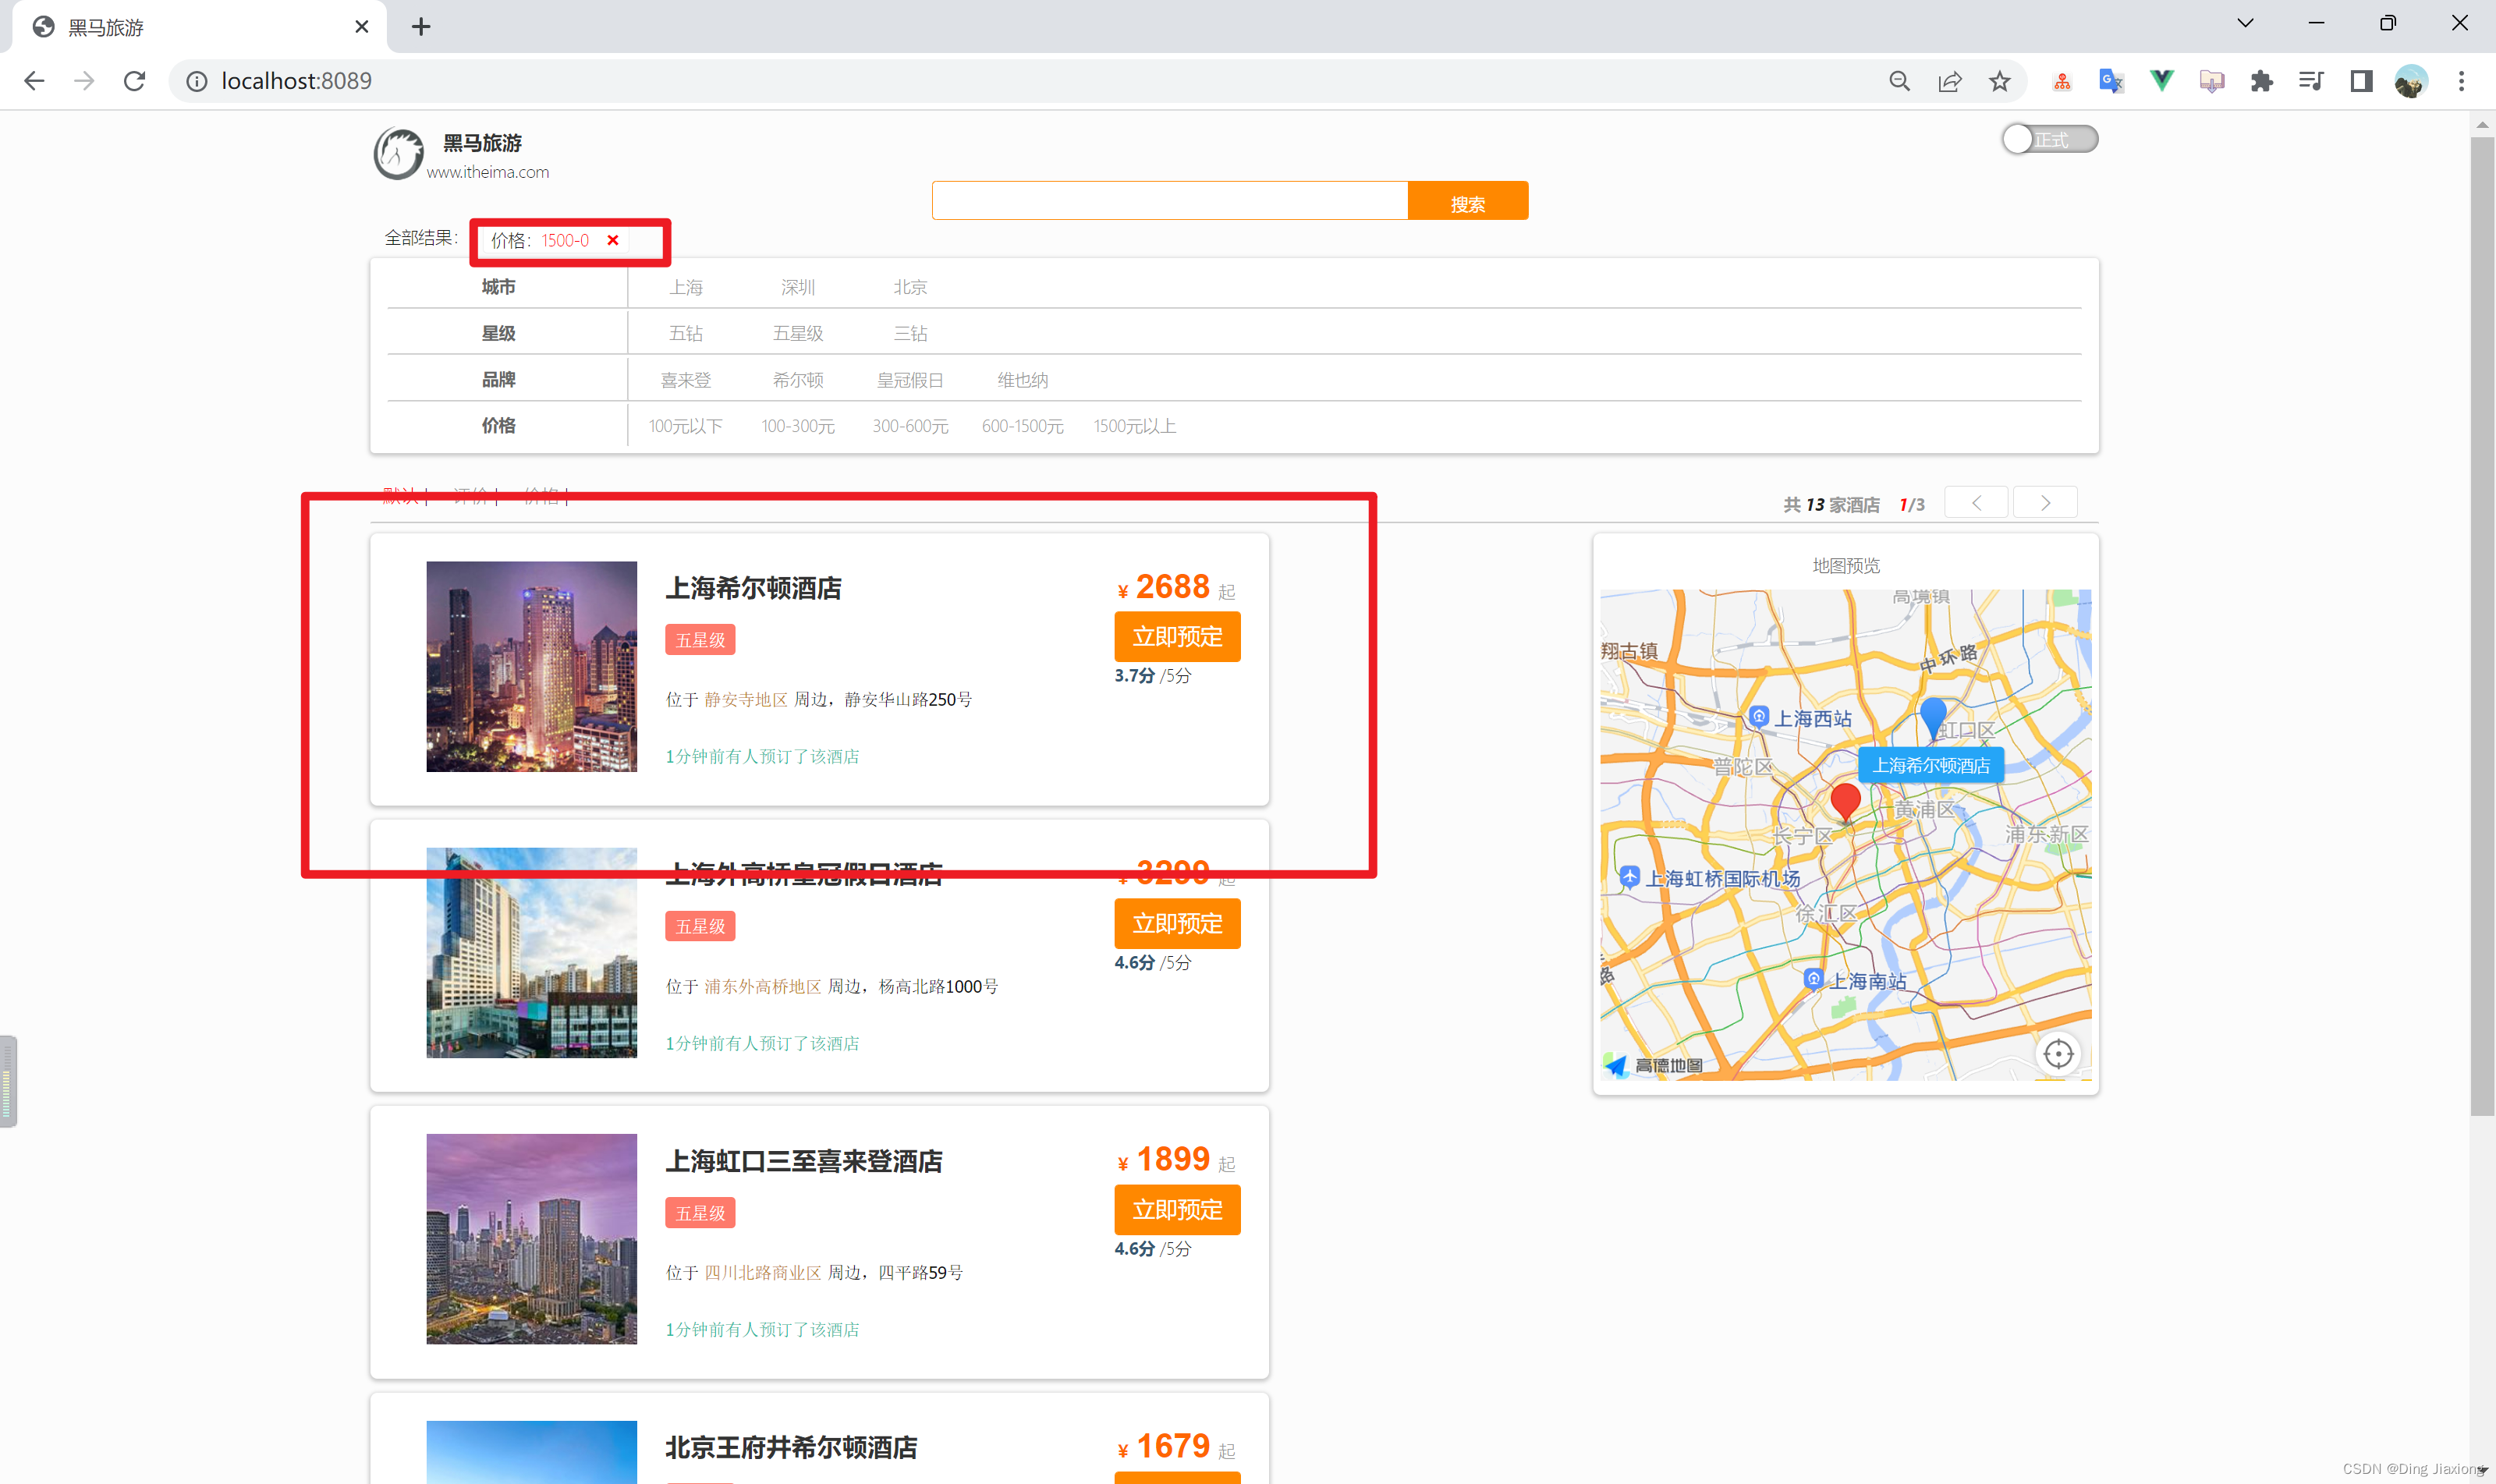
Task: Go to previous results page arrow
Action: (1976, 502)
